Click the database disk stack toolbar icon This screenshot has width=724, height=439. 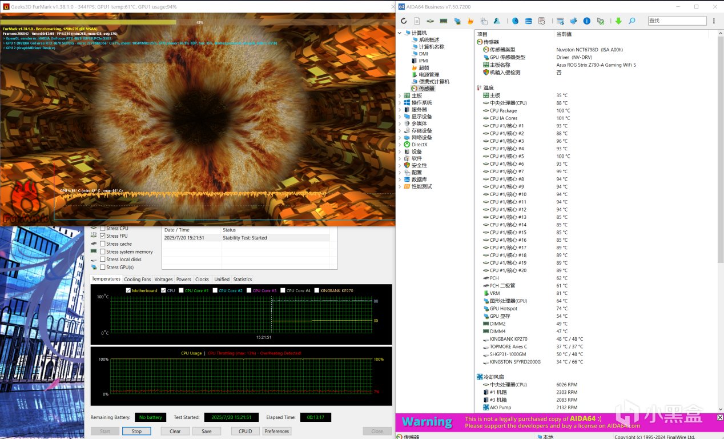click(528, 21)
